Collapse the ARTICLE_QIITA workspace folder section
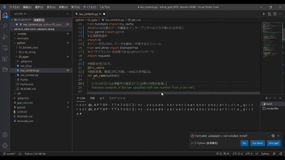This screenshot has width=285, height=160. click(12, 29)
